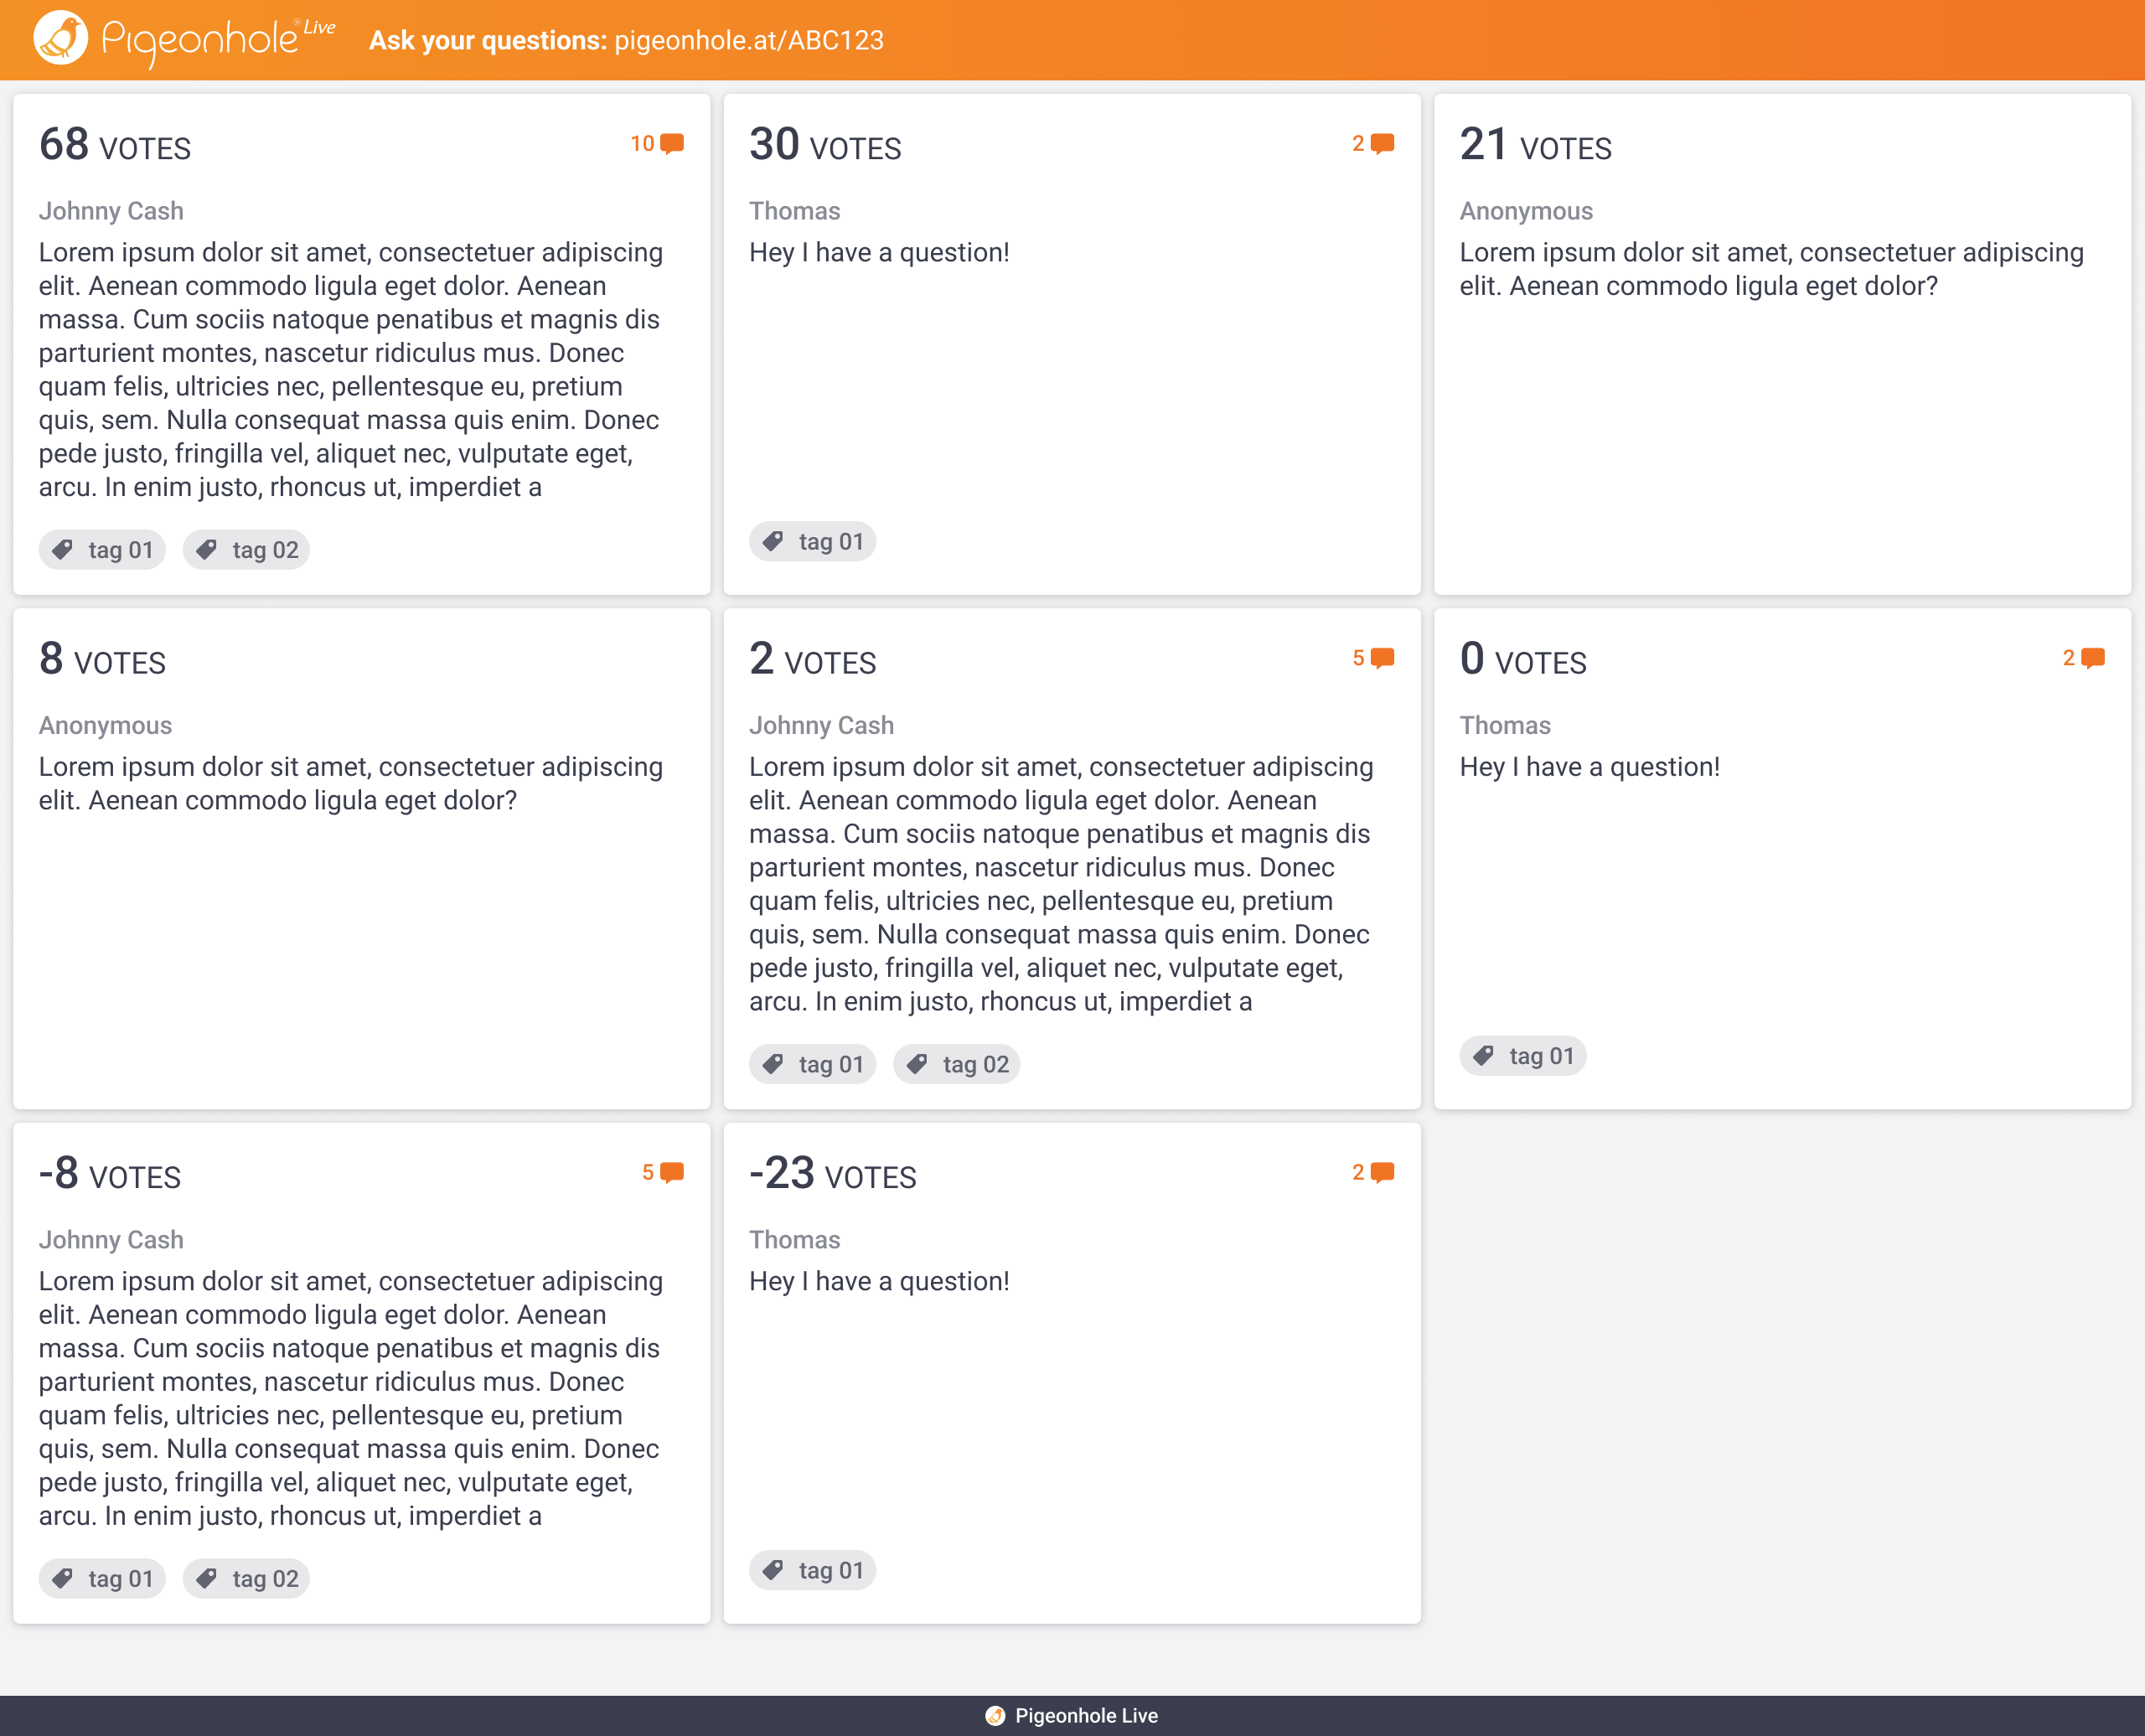2145x1736 pixels.
Task: Select tag 01 on the 0 votes card
Action: pyautogui.click(x=1522, y=1056)
